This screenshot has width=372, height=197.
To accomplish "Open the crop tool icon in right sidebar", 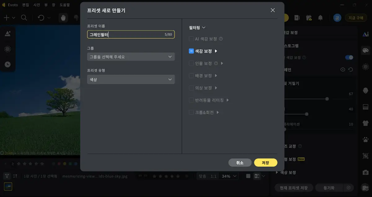I will 365,156.
